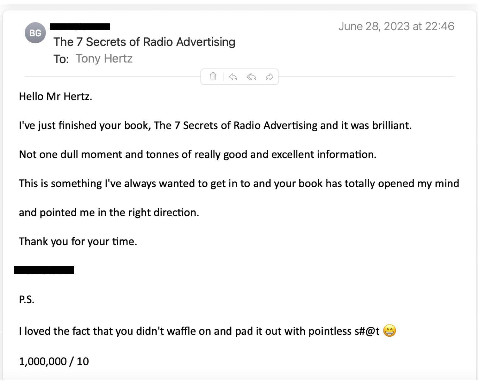
Task: Click the "P.S." text
Action: click(27, 299)
